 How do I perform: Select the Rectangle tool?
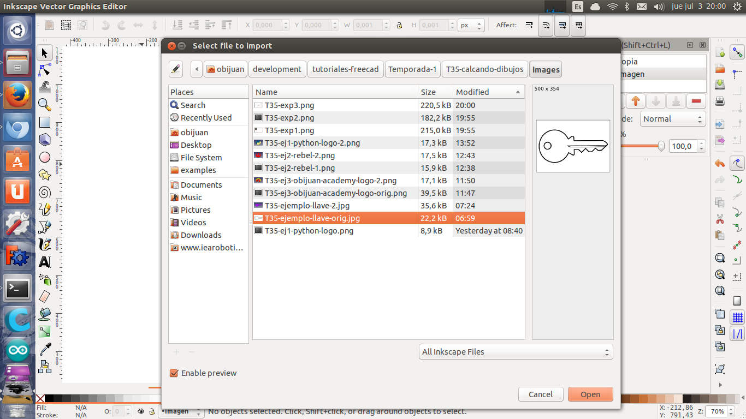pos(45,123)
